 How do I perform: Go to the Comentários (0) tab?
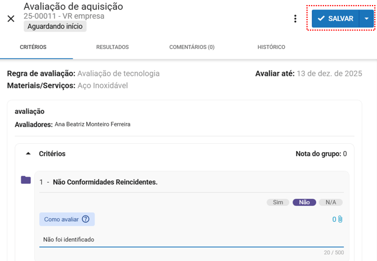click(x=192, y=47)
